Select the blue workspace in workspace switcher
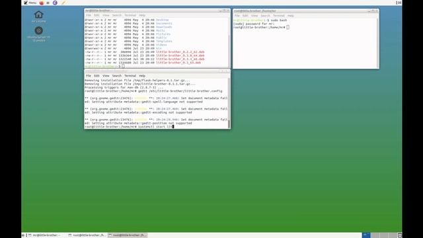The height and width of the screenshot is (238, 423). click(366, 235)
